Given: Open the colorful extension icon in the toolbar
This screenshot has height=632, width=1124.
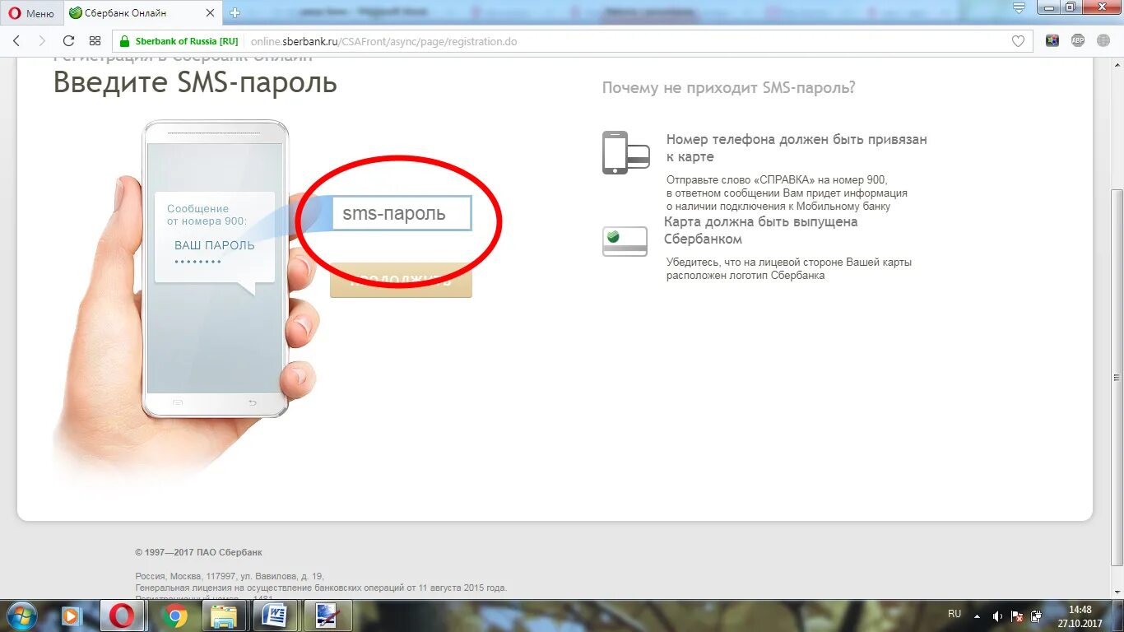Looking at the screenshot, I should (x=1052, y=40).
